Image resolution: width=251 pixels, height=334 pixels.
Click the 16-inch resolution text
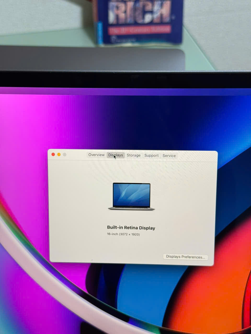click(x=123, y=234)
